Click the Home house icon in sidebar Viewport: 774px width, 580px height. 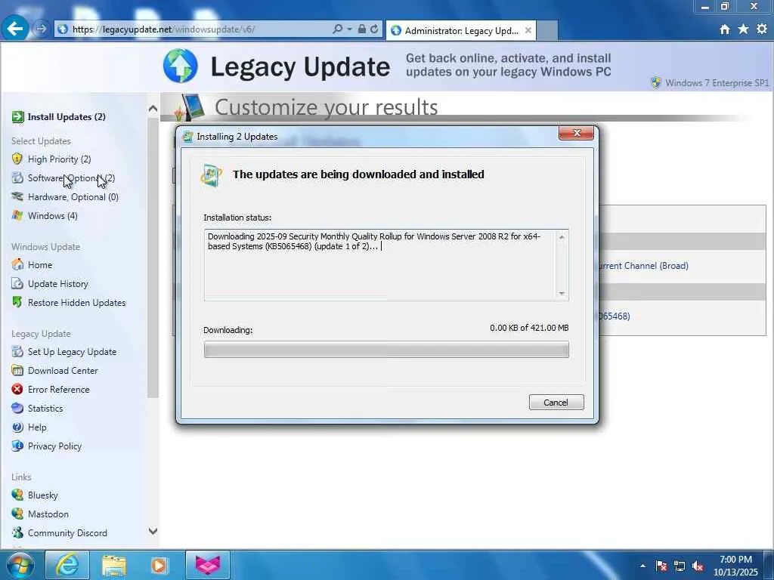point(17,264)
